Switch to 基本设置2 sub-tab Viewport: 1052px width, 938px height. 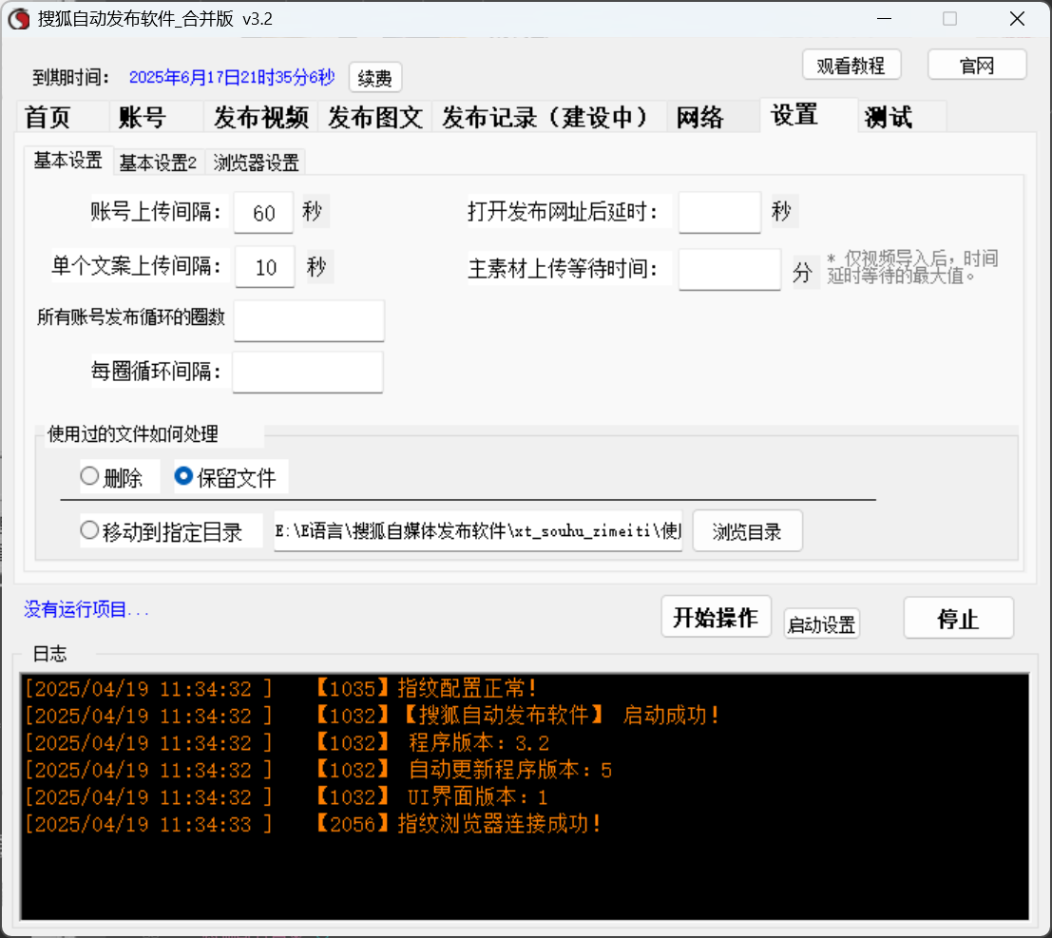pos(159,163)
